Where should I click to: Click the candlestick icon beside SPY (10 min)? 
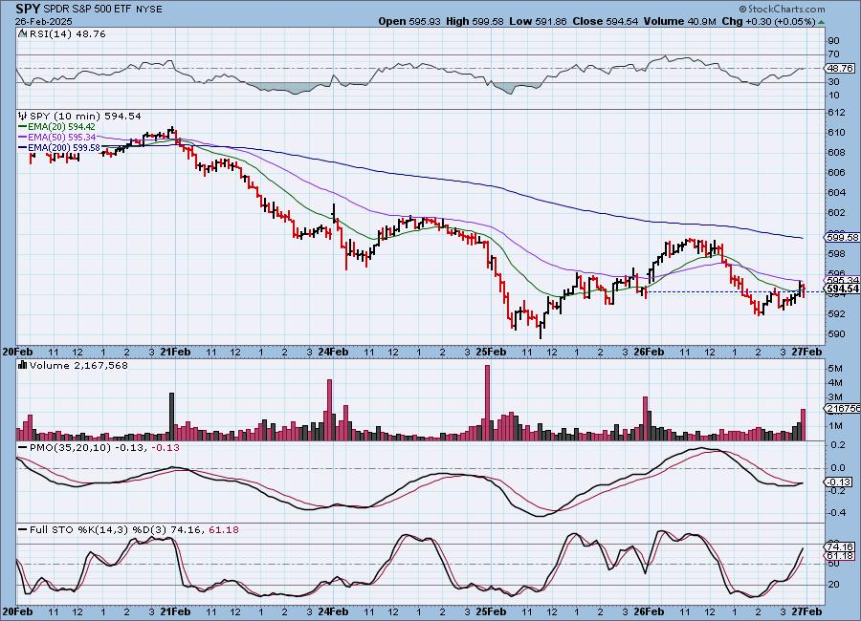tap(23, 116)
